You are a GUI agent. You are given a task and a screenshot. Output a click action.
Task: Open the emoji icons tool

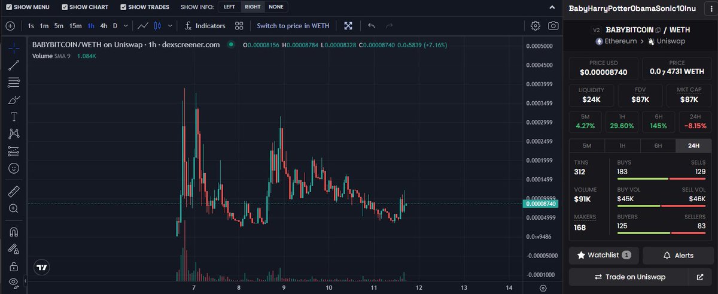coord(14,169)
